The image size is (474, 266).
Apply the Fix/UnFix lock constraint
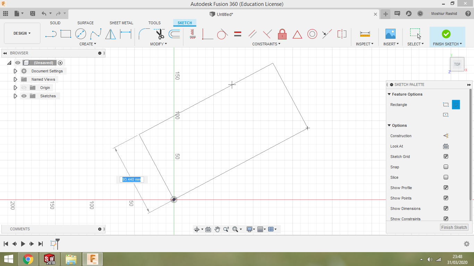click(282, 34)
